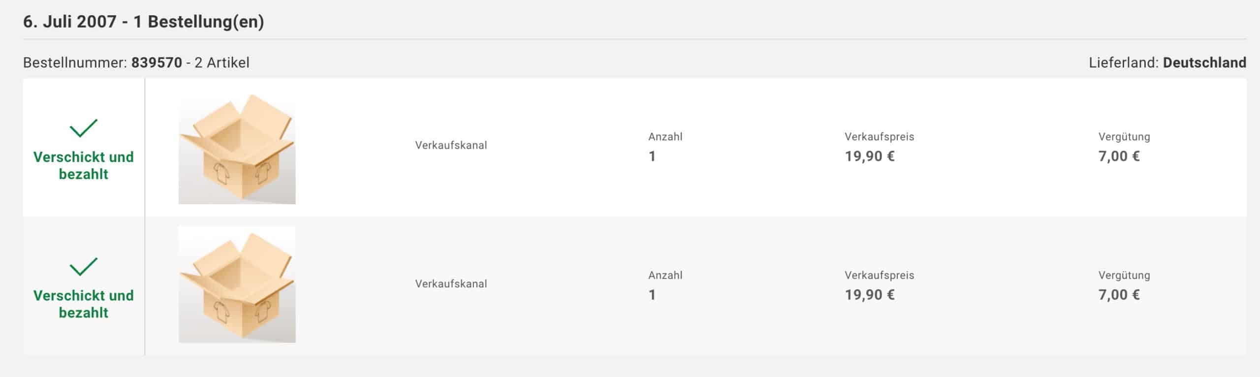Click the second item's Anzahl value 1
The image size is (1260, 377).
coord(652,295)
